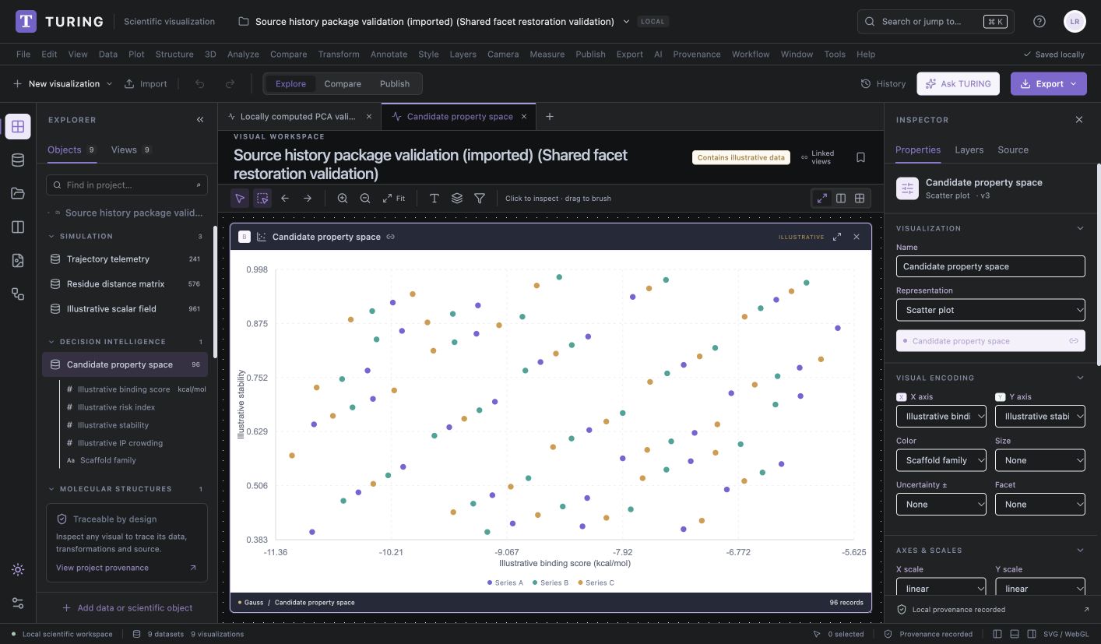Click the Series A color dot

coord(490,582)
